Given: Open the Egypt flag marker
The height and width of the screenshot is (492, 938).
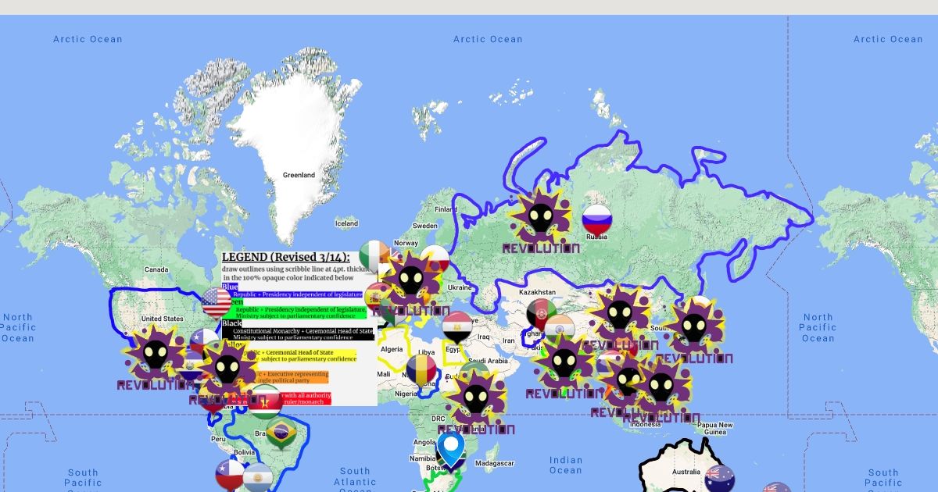Looking at the screenshot, I should (456, 326).
